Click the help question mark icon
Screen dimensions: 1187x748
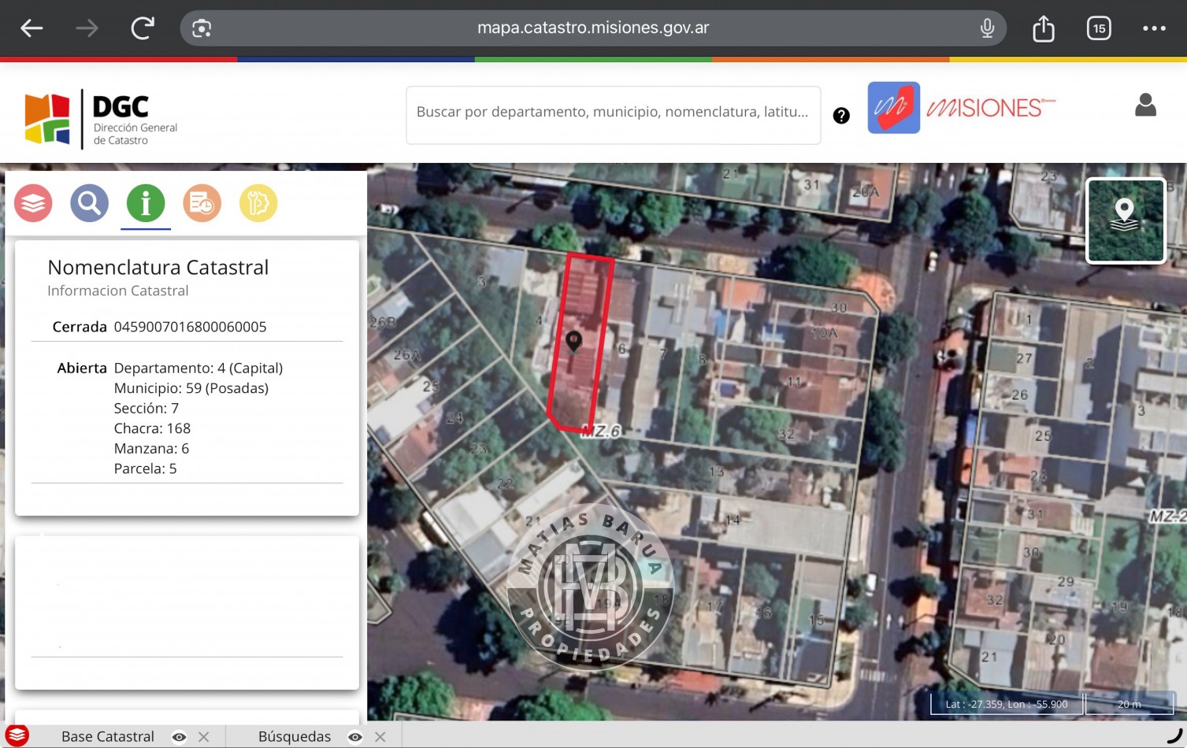pos(841,116)
